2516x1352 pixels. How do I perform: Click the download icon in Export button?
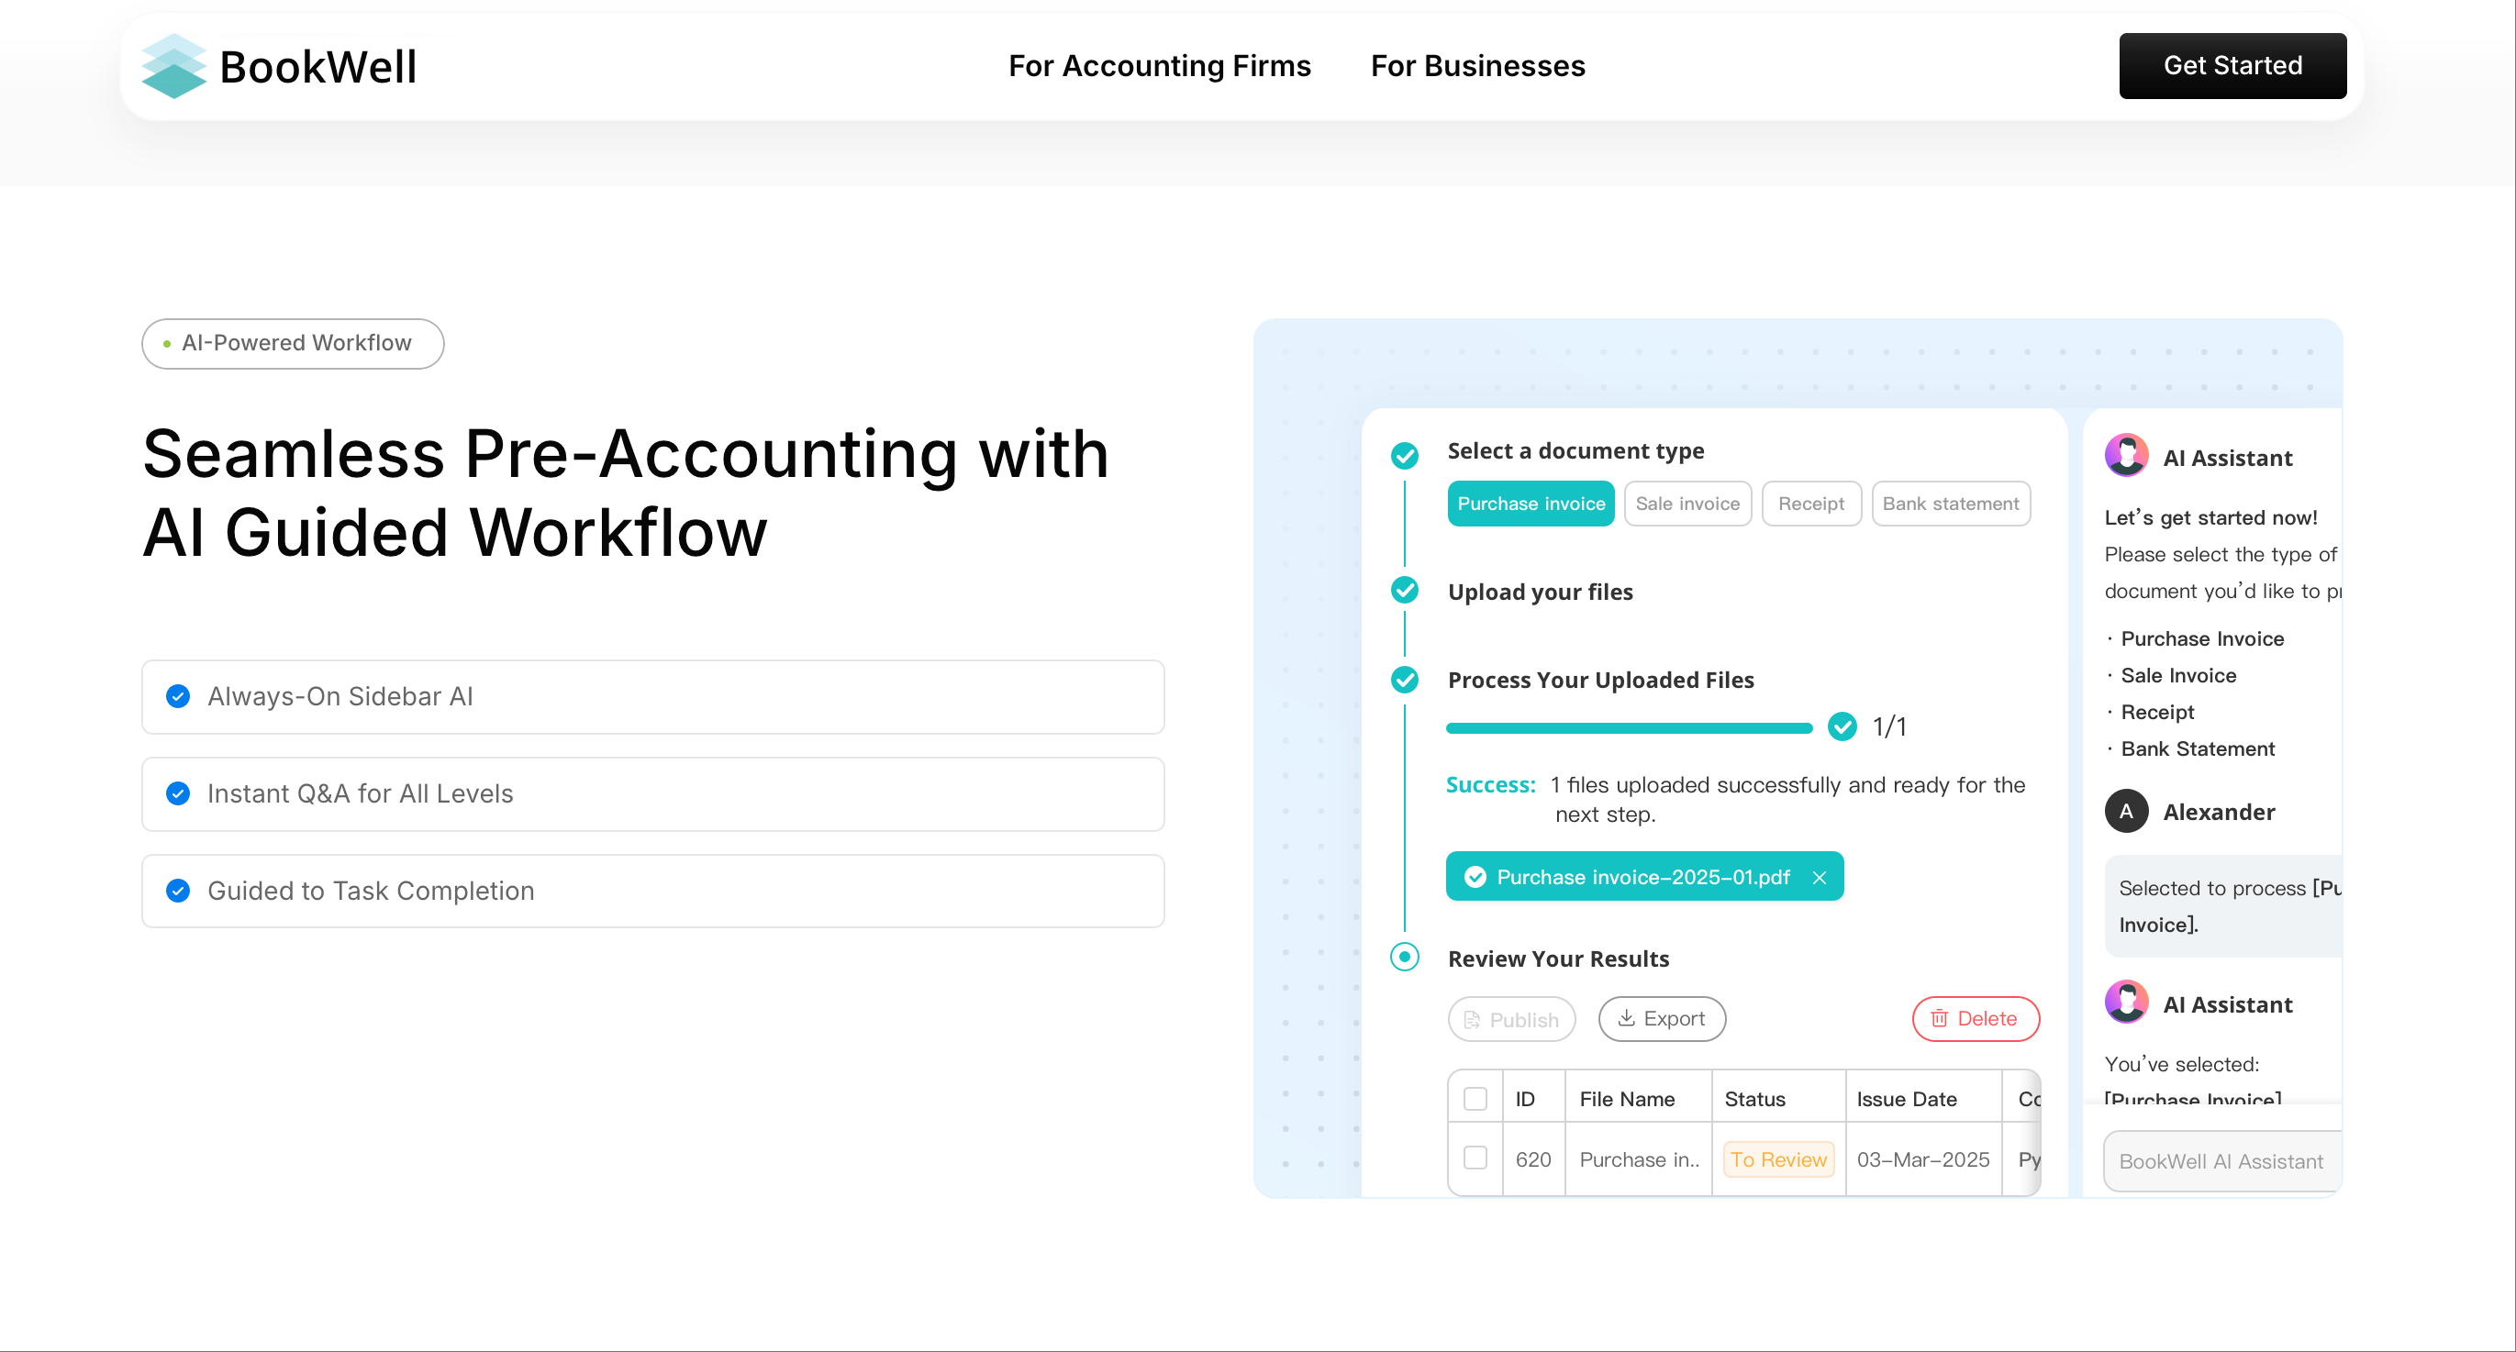[1626, 1018]
